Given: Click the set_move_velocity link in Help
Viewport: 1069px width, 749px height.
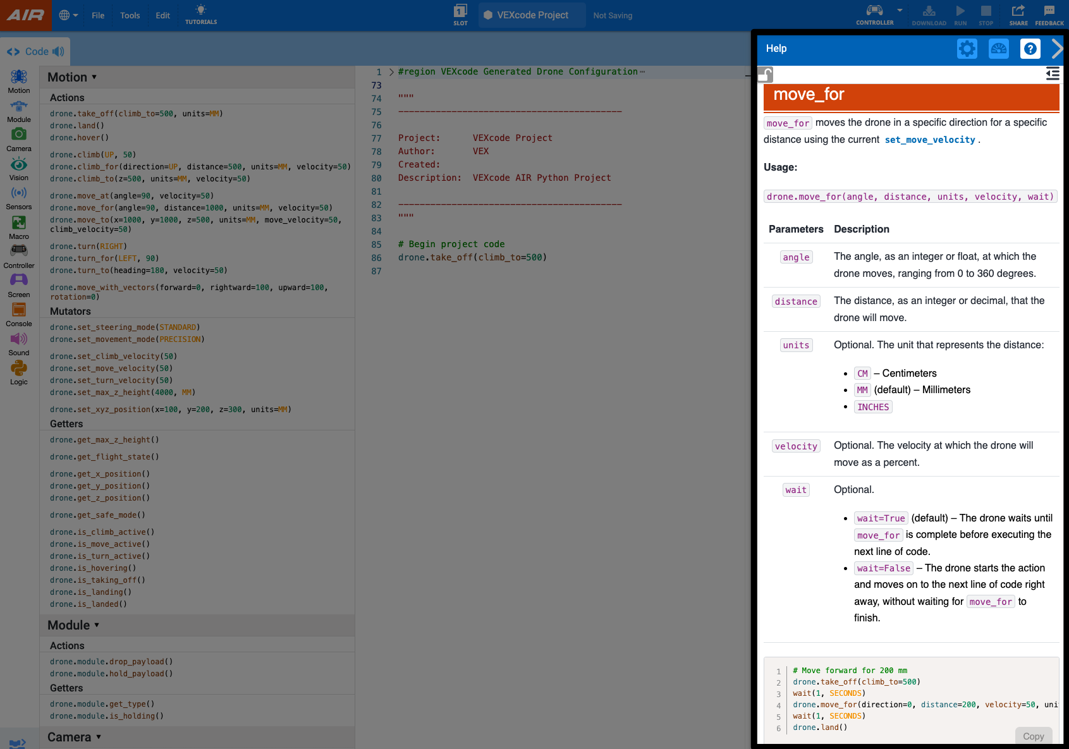Looking at the screenshot, I should [930, 139].
